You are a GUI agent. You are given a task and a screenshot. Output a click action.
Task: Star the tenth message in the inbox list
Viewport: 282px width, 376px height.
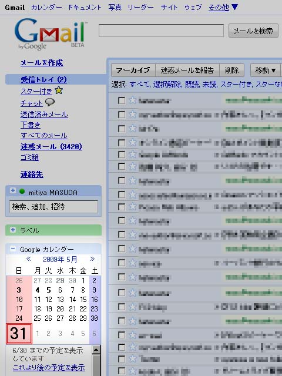[x=132, y=220]
